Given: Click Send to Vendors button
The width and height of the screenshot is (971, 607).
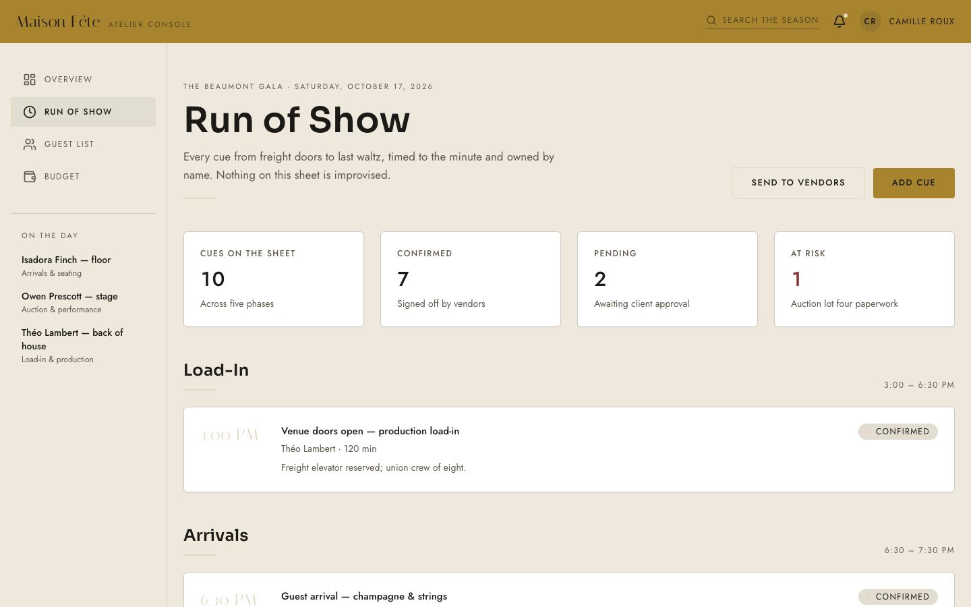Looking at the screenshot, I should pyautogui.click(x=798, y=183).
